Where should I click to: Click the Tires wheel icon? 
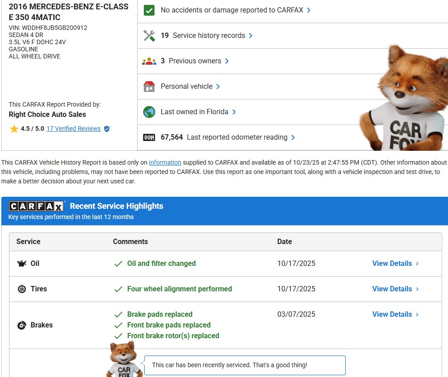pyautogui.click(x=21, y=289)
